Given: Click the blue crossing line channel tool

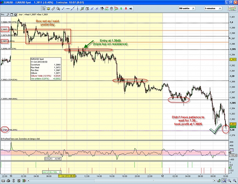Looking at the screenshot, I should click(x=97, y=9).
